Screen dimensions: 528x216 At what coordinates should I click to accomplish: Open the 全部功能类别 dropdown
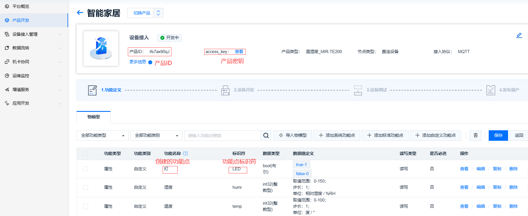pyautogui.click(x=156, y=135)
